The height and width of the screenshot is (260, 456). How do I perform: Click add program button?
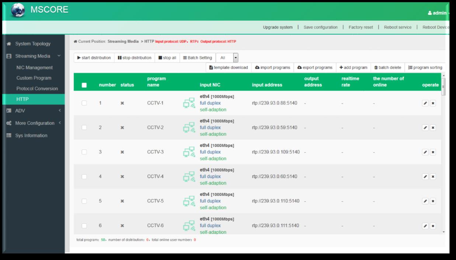353,68
